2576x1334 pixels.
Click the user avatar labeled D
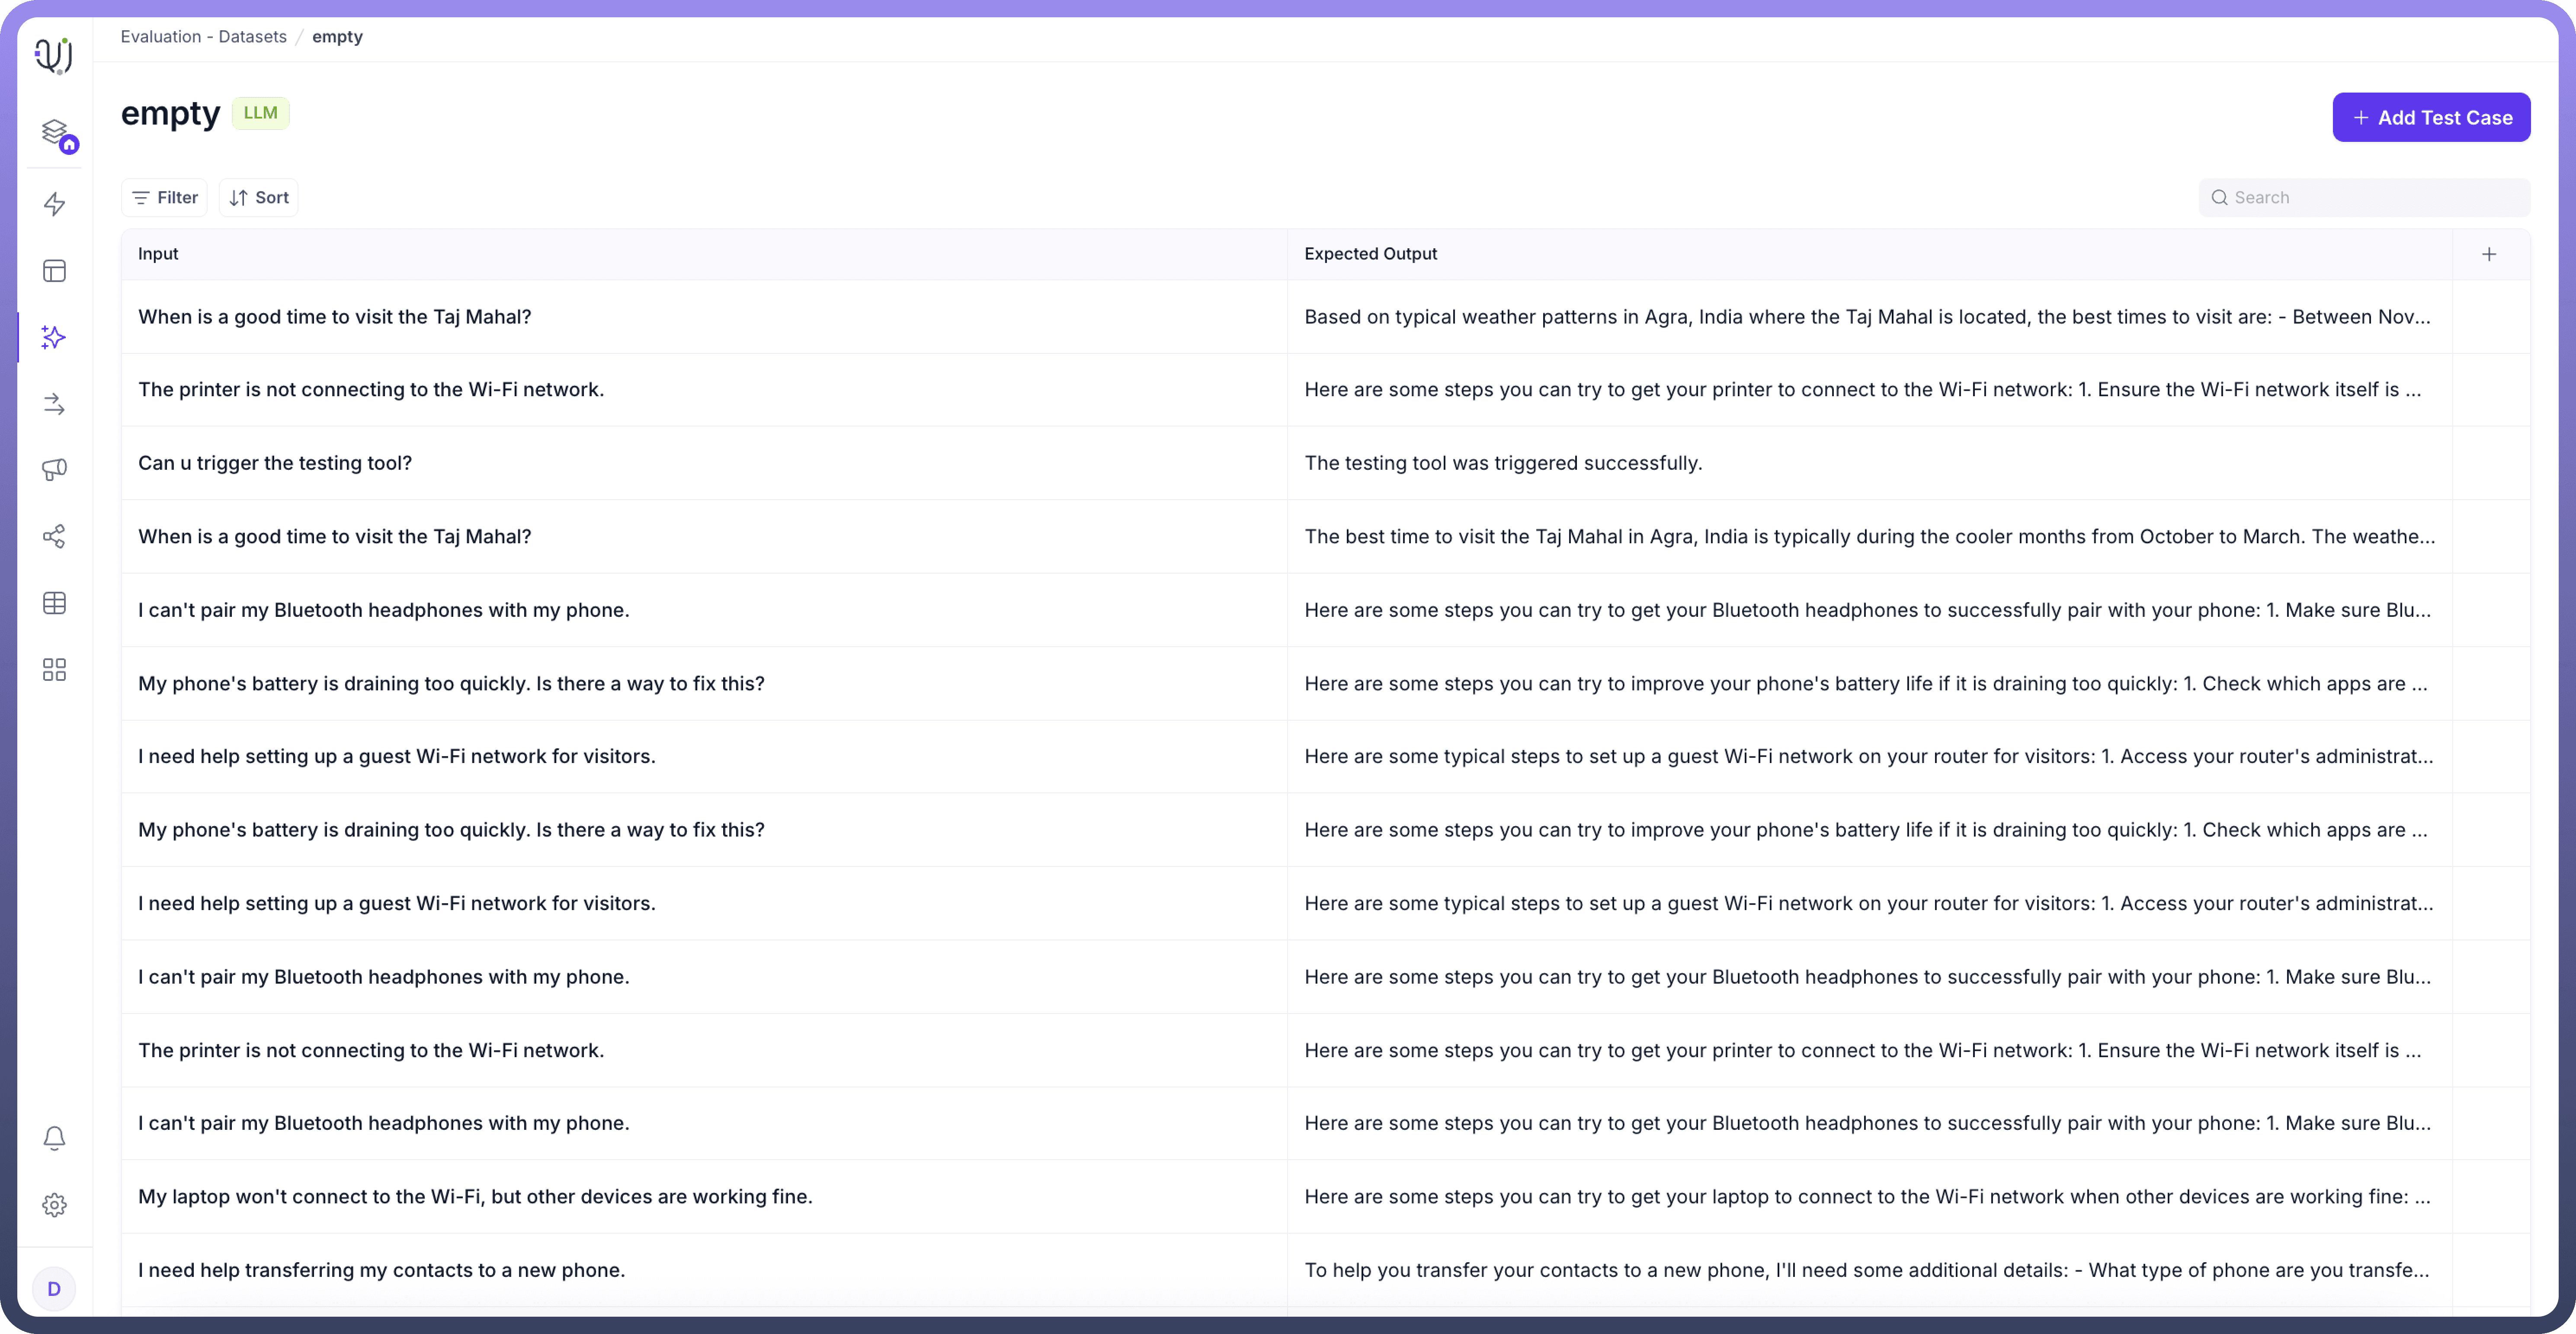point(54,1289)
